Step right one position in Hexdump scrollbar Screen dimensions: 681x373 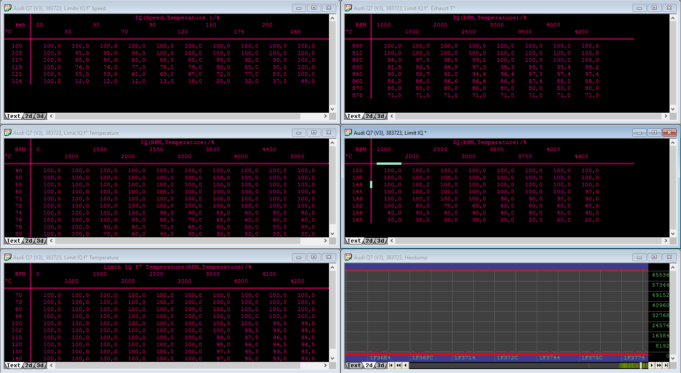[x=652, y=366]
